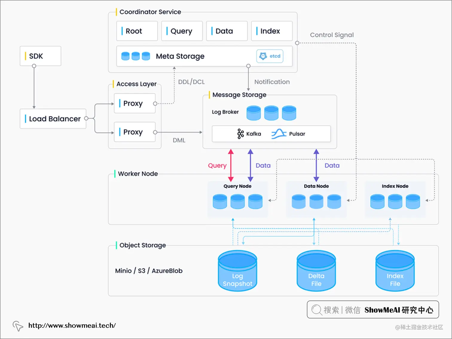Viewport: 452px width, 339px height.
Task: Click the etcd badge in Meta Storage
Action: (x=270, y=56)
